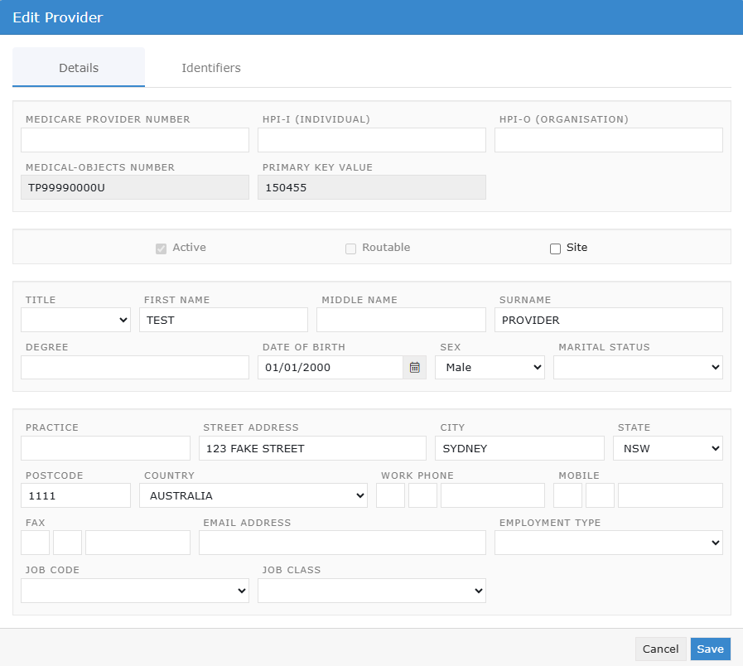Toggle the Active checkbox

tap(162, 249)
